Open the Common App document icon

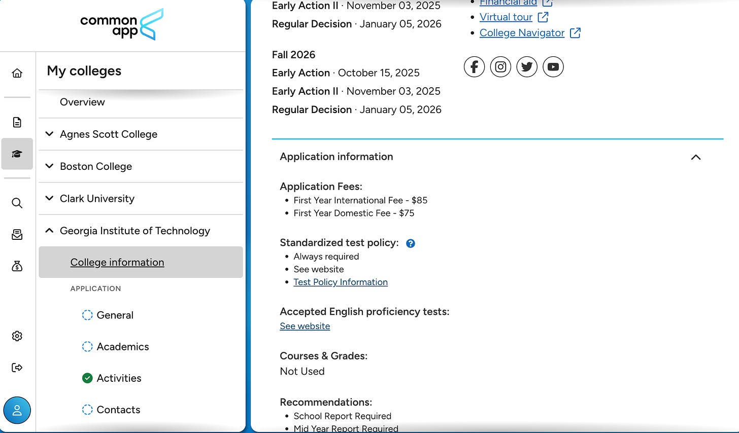pyautogui.click(x=17, y=122)
